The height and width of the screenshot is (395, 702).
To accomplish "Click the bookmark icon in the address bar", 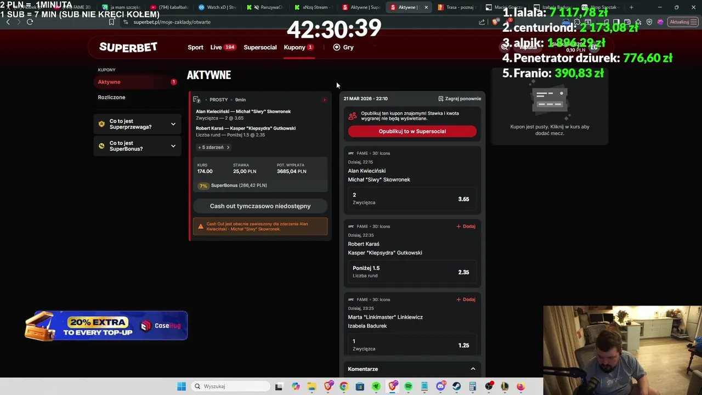I will [111, 22].
